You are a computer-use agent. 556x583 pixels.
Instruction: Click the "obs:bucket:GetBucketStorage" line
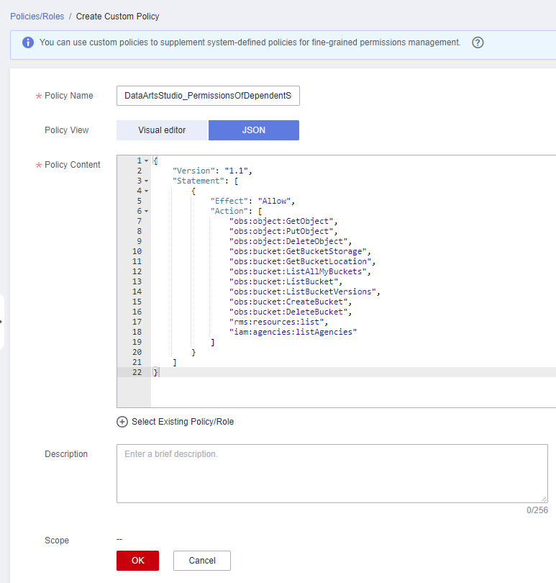pos(300,251)
